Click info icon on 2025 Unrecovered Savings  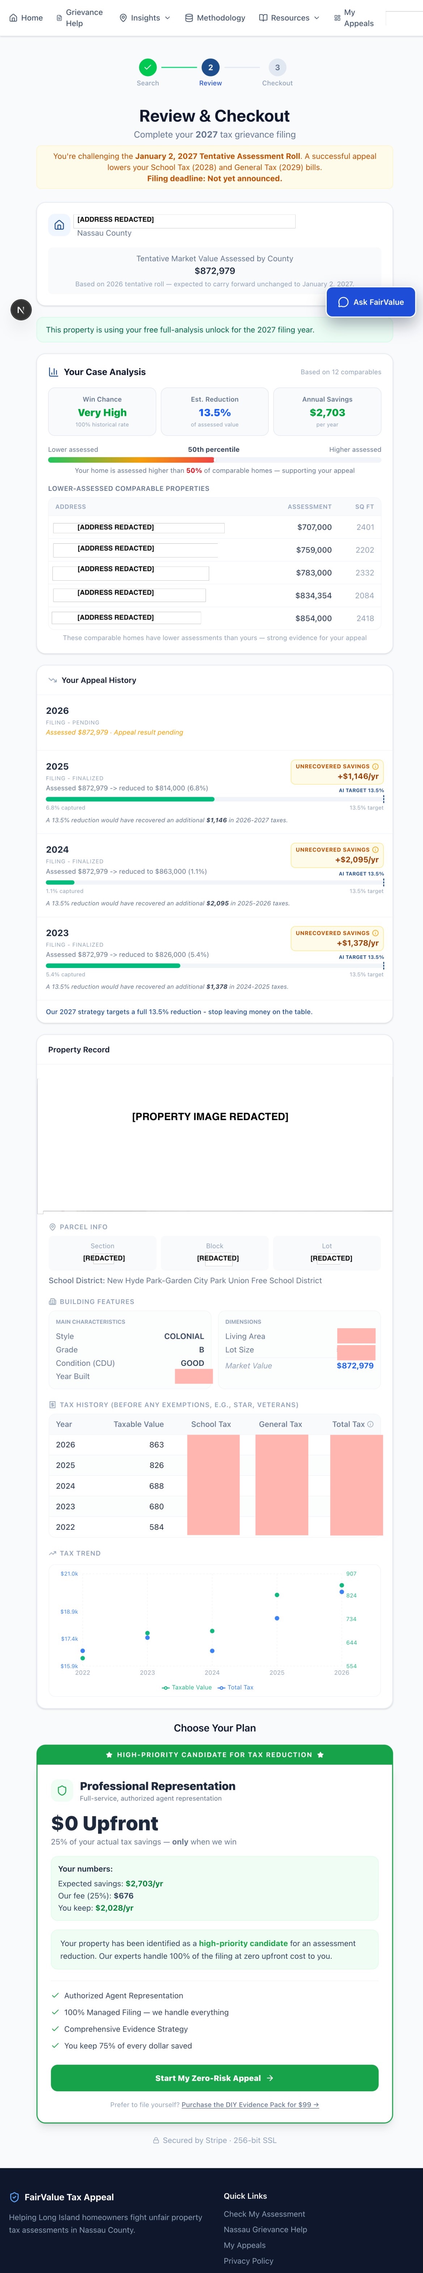click(375, 767)
